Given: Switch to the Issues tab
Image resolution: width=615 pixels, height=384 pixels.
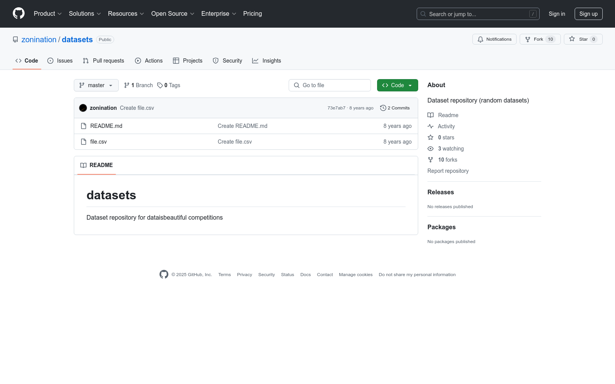Looking at the screenshot, I should click(60, 61).
